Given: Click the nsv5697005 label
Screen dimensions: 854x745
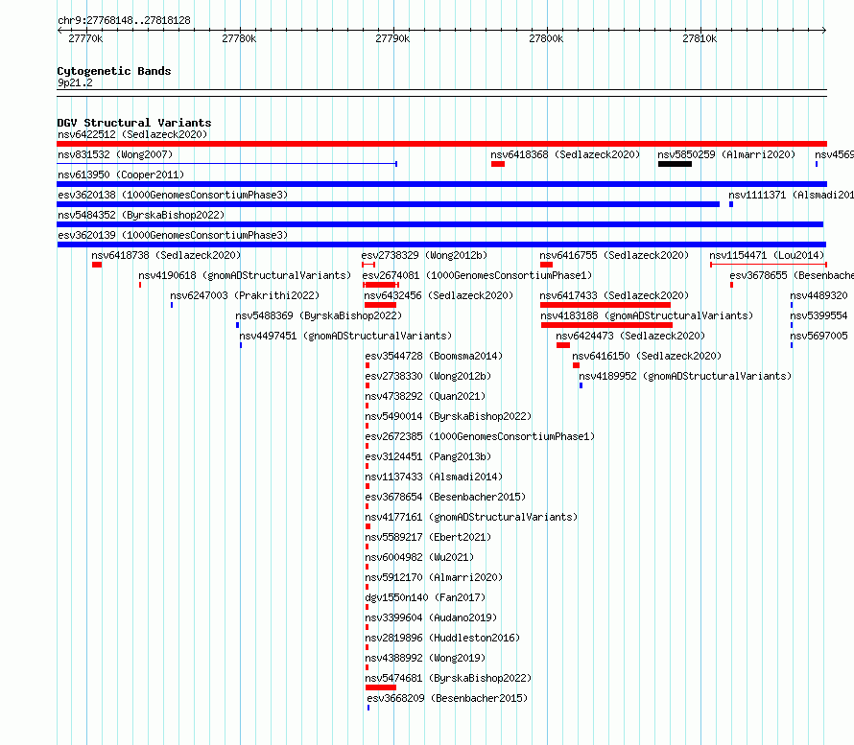Looking at the screenshot, I should pyautogui.click(x=819, y=336).
